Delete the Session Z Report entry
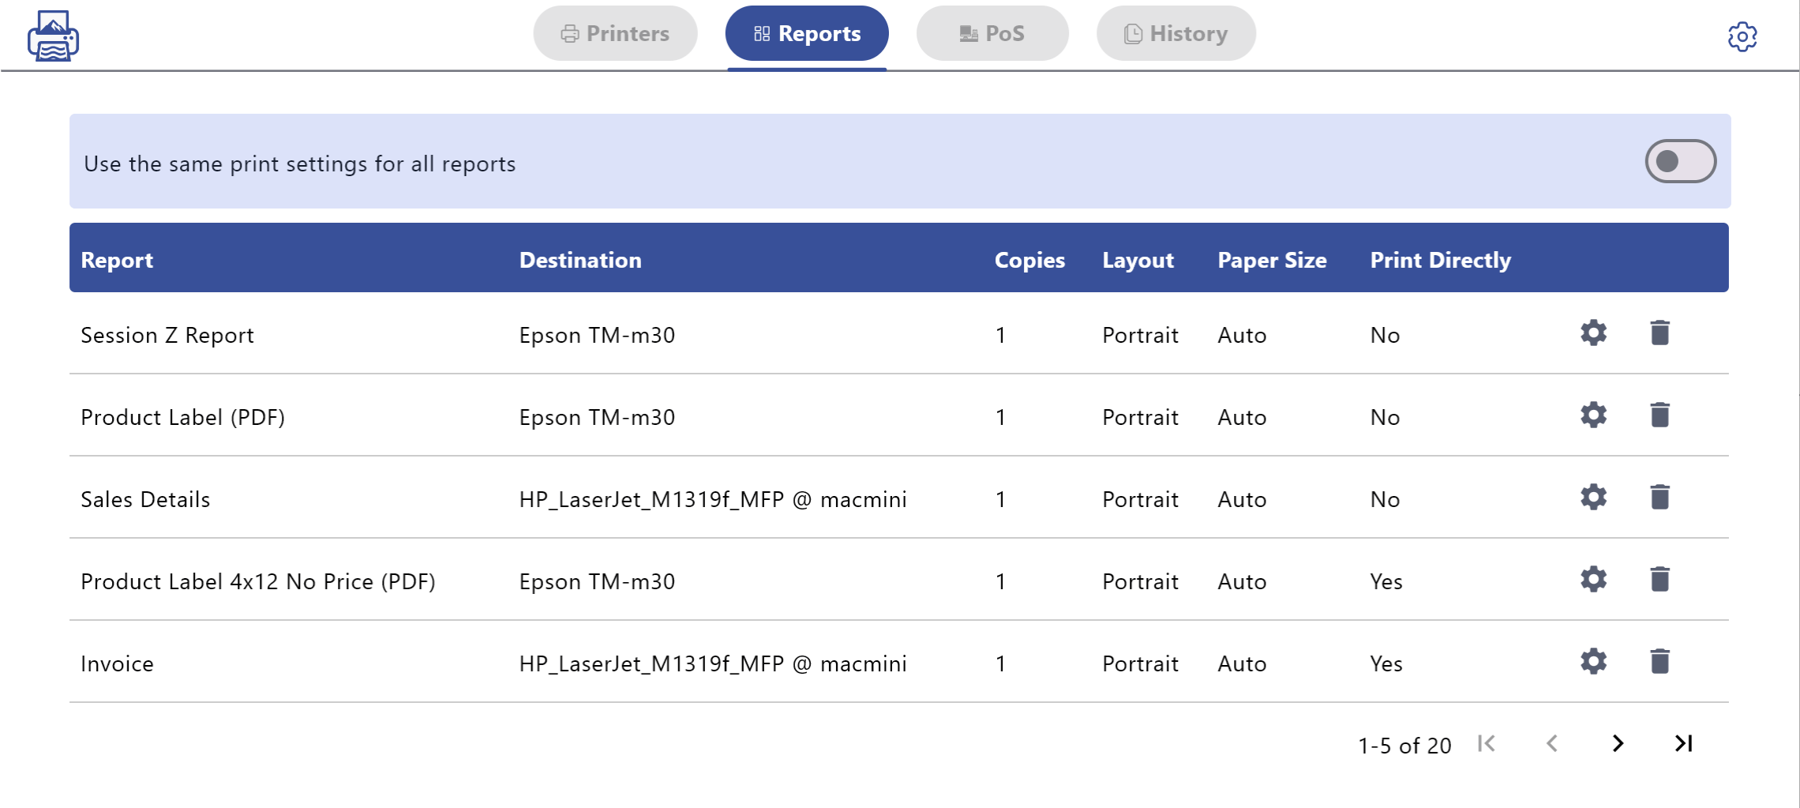 [1659, 333]
